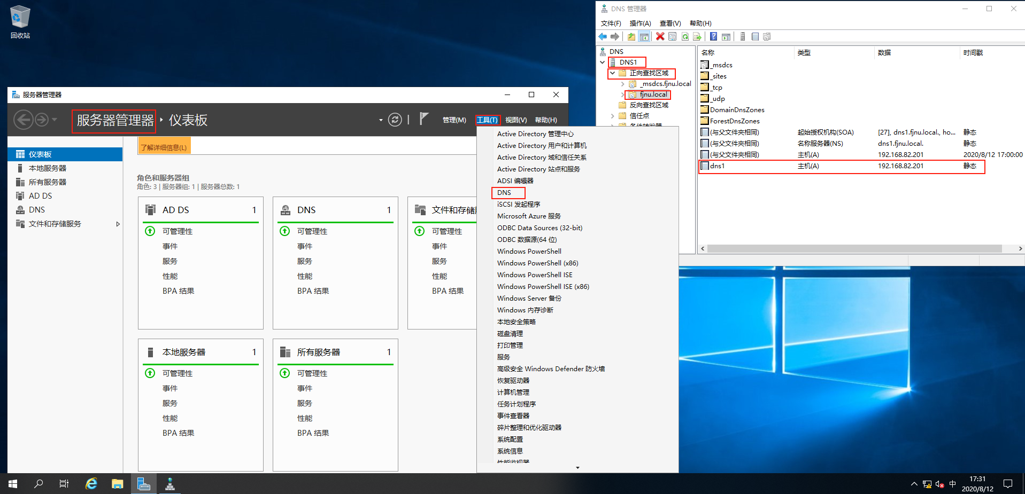
Task: Click the Server Manager refresh circular arrow icon
Action: pos(395,120)
